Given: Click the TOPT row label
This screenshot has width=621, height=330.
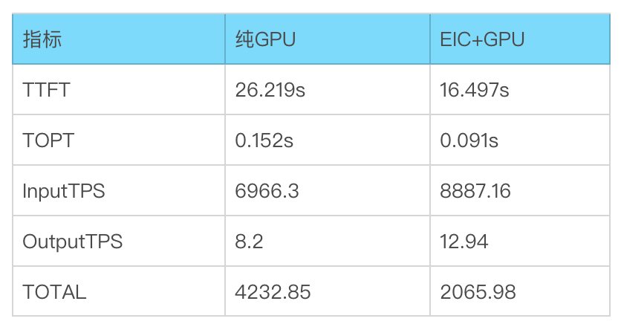Looking at the screenshot, I should (48, 140).
